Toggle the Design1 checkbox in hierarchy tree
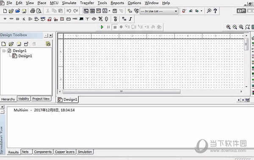 point(9,51)
